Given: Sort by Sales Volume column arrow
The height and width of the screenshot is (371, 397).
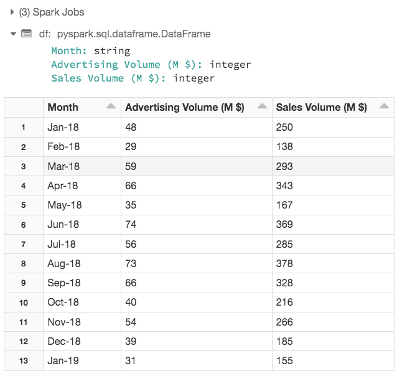Looking at the screenshot, I should click(x=384, y=107).
